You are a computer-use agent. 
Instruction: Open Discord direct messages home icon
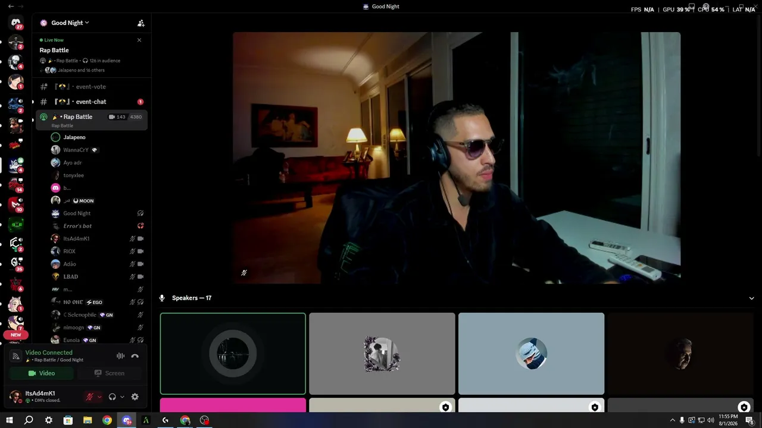(x=16, y=23)
